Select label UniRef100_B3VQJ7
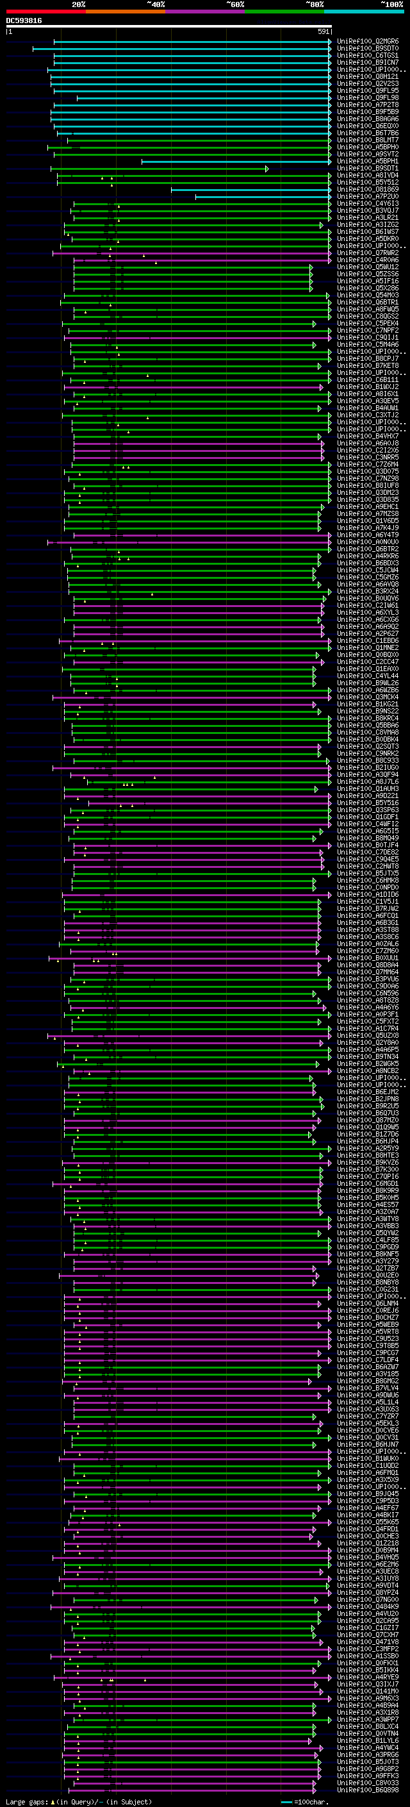 click(368, 210)
